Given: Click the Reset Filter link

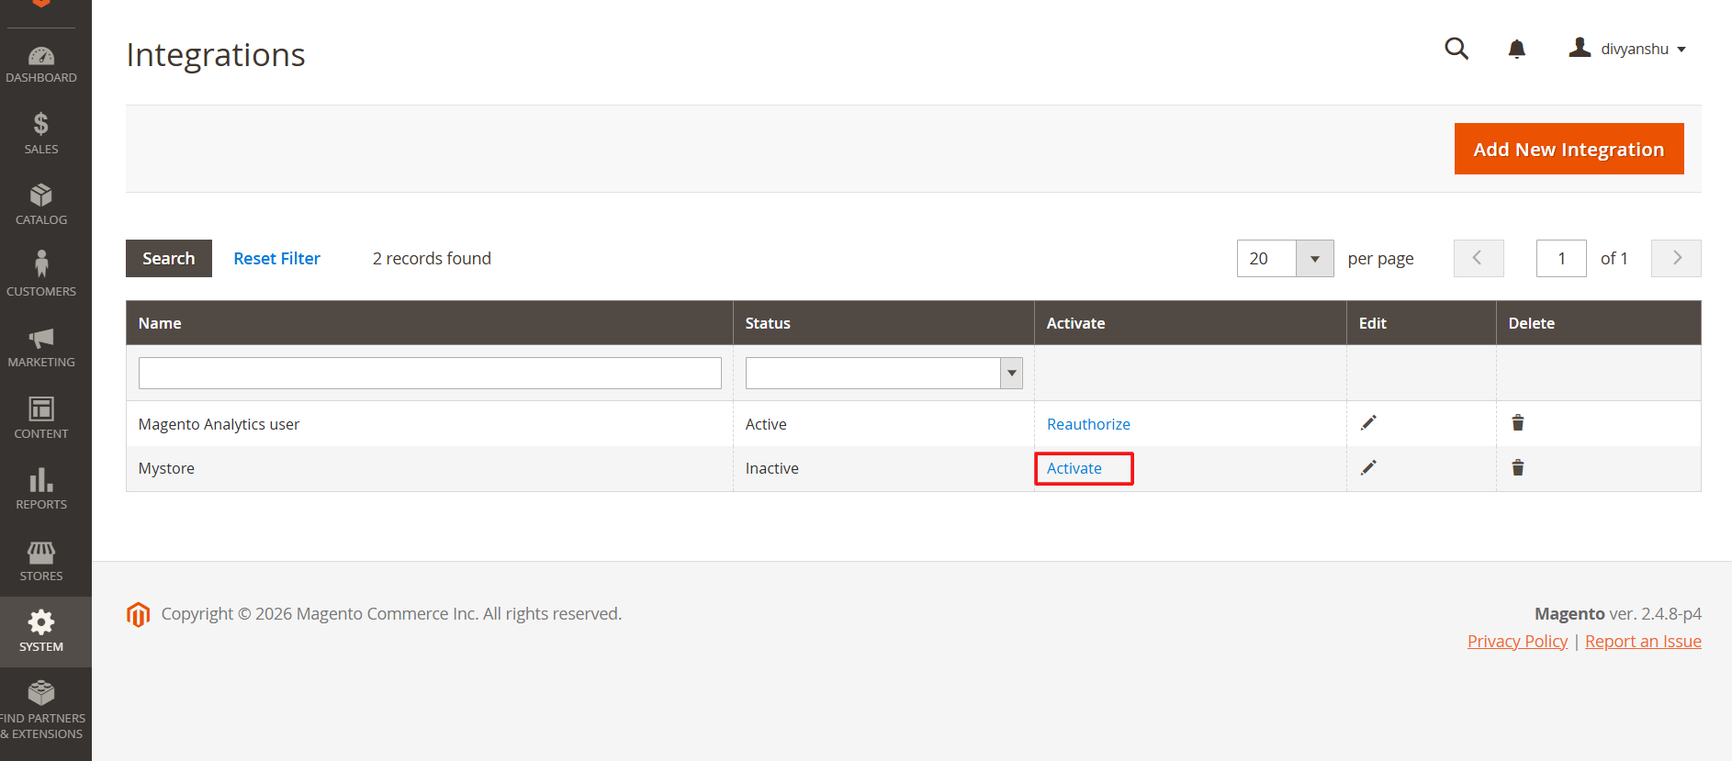Looking at the screenshot, I should 276,259.
